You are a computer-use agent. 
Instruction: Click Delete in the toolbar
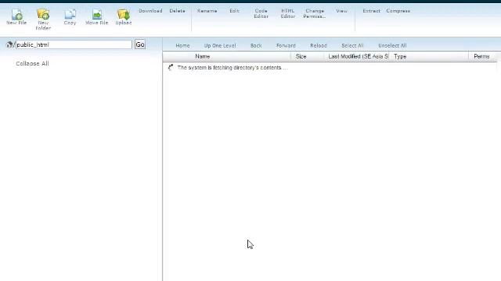(178, 11)
